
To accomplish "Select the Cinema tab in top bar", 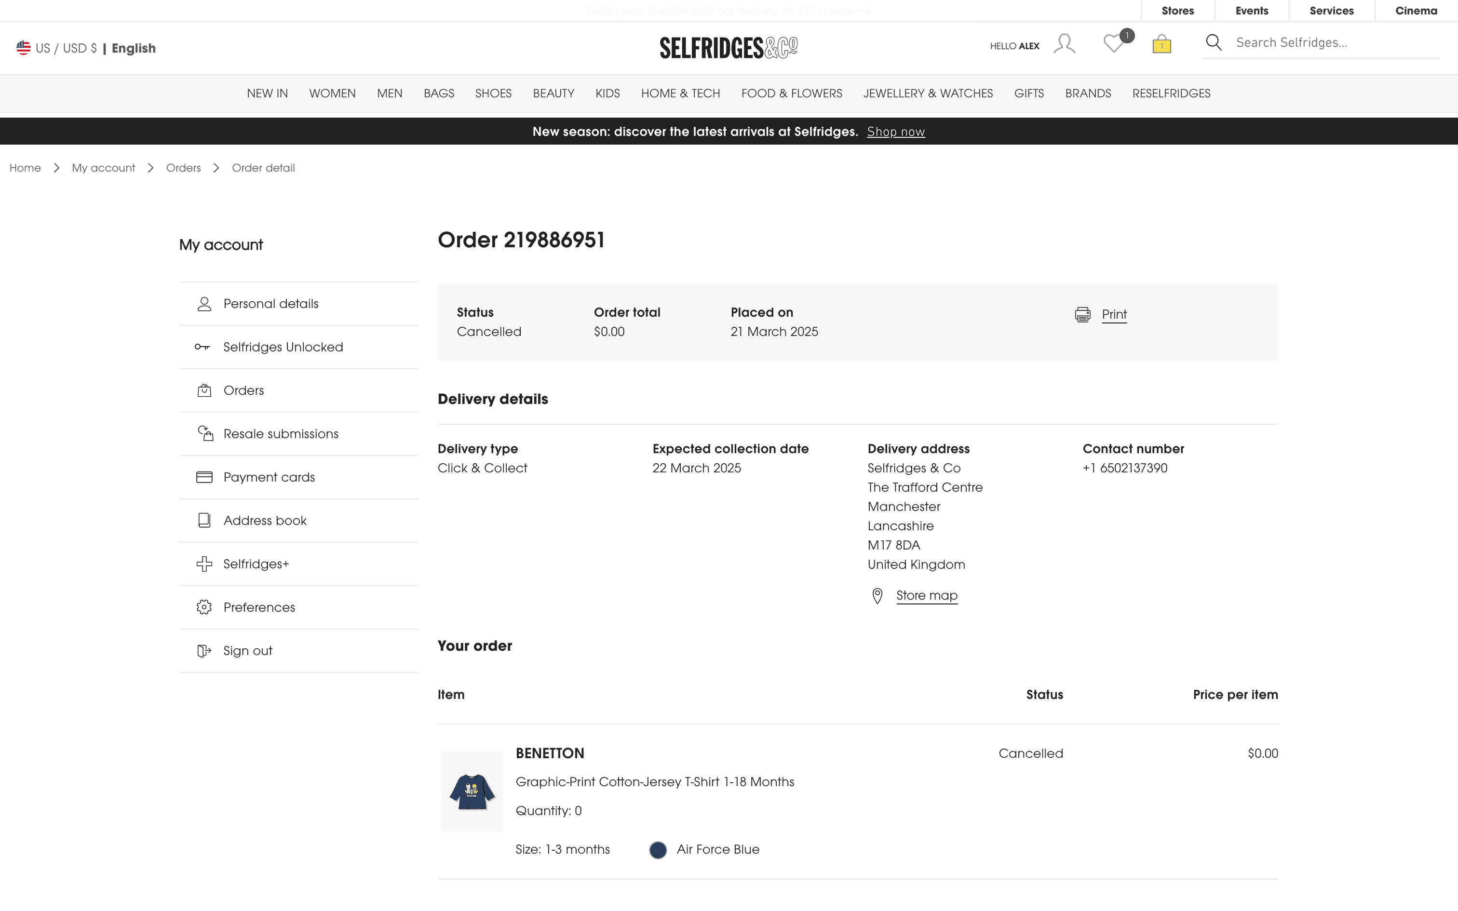I will (x=1415, y=11).
